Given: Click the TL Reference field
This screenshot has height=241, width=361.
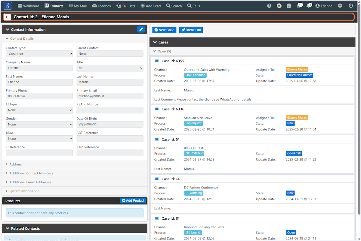Looking at the screenshot, I should [39, 153].
